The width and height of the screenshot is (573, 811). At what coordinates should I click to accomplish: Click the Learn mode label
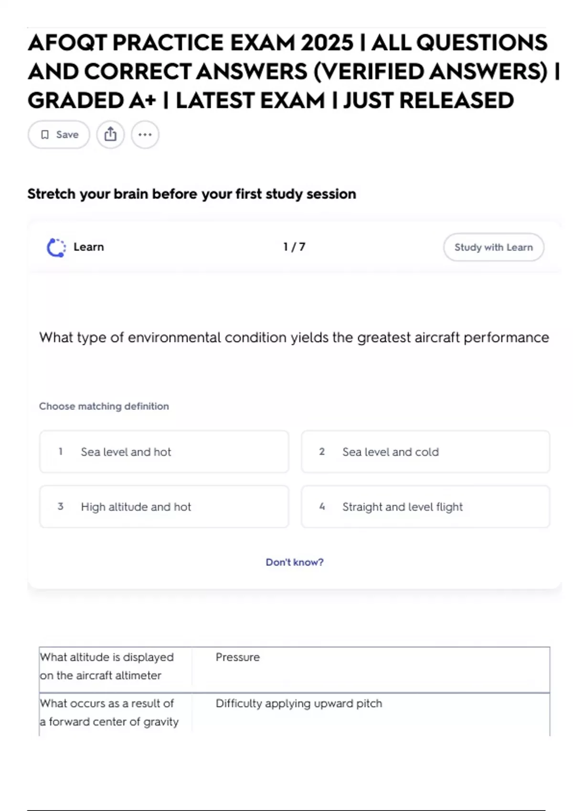pyautogui.click(x=88, y=247)
